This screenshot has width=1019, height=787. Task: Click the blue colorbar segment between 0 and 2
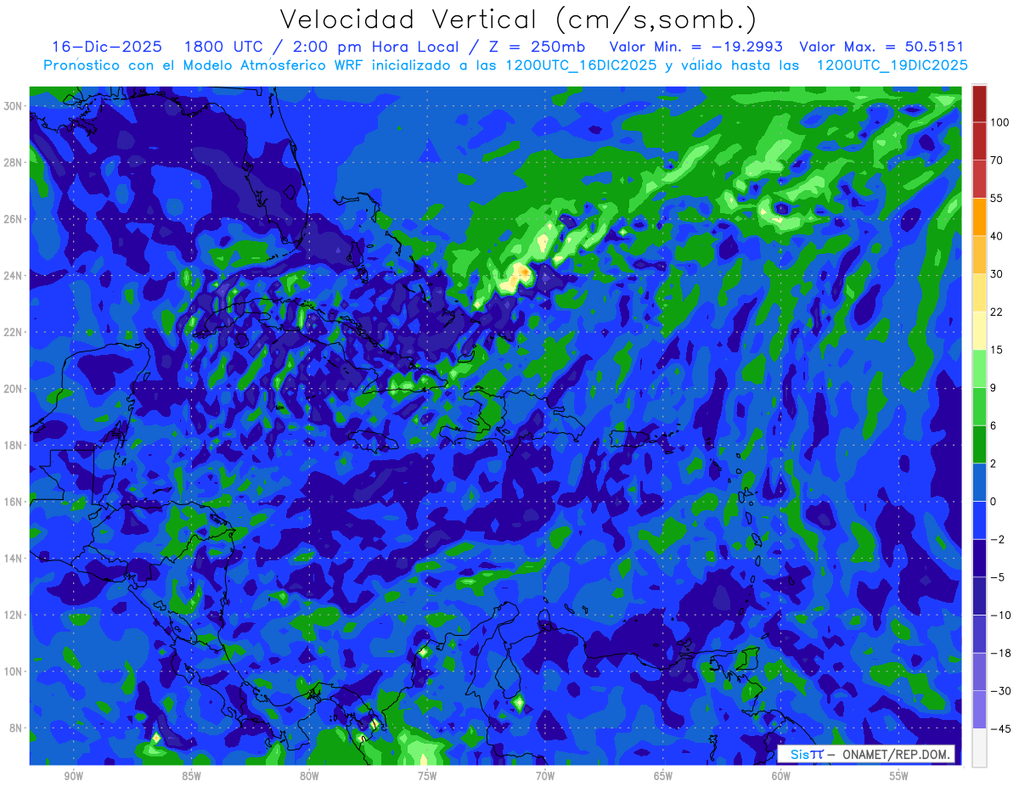point(979,482)
